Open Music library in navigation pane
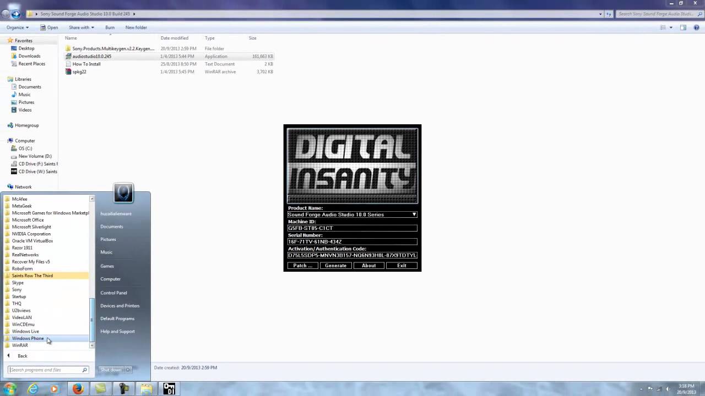 (24, 95)
